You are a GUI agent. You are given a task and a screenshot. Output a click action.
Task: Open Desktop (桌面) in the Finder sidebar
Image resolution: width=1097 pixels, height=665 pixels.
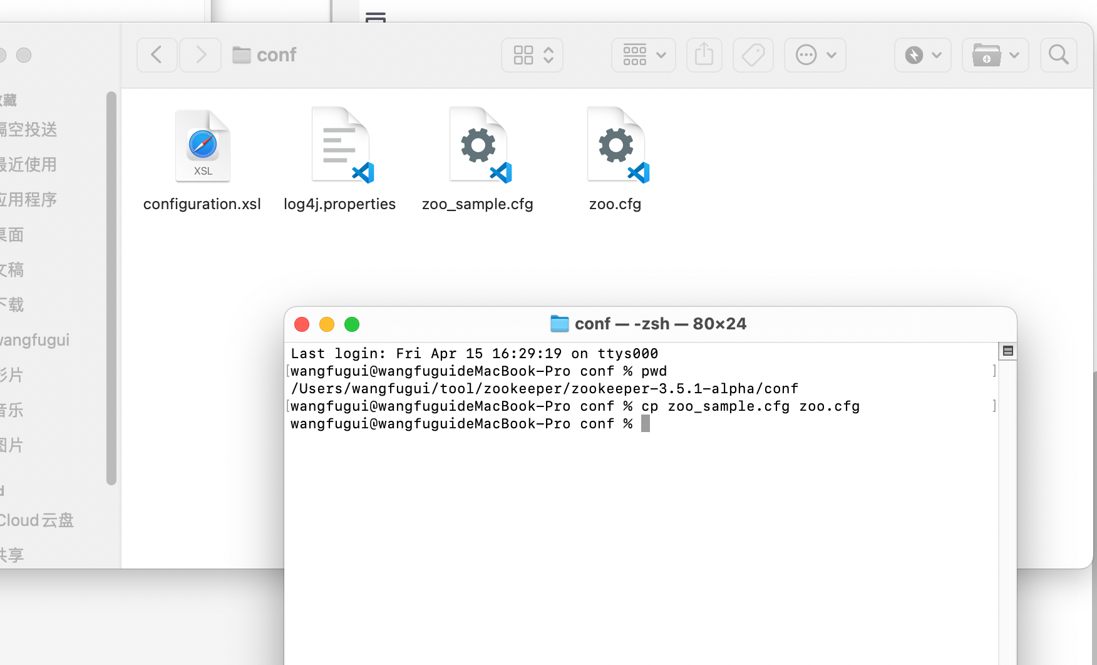[13, 235]
